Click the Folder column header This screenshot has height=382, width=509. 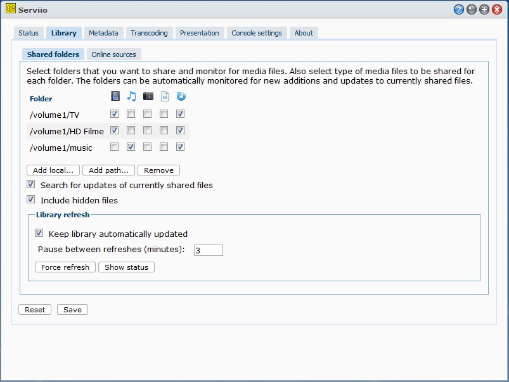coord(41,99)
